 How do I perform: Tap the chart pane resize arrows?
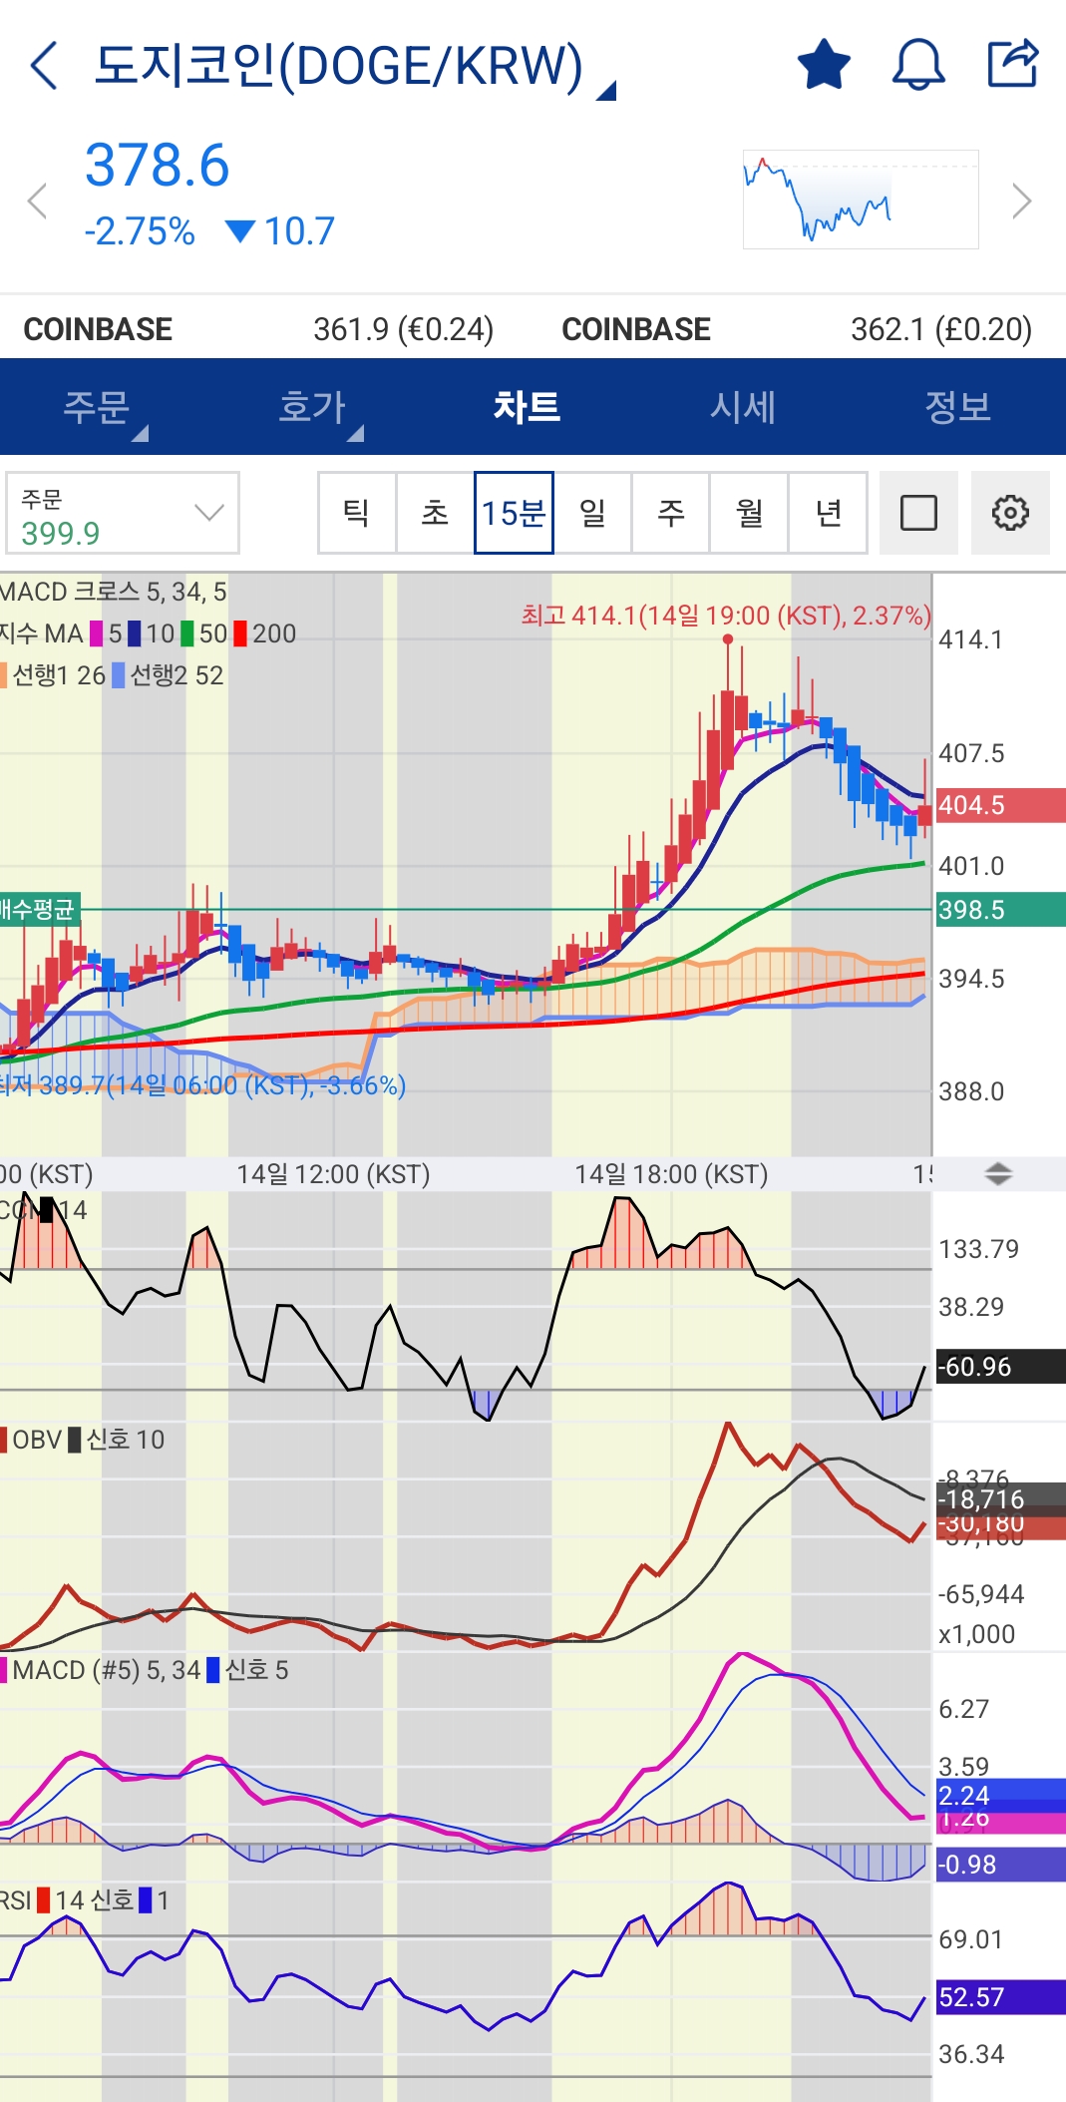[x=997, y=1173]
